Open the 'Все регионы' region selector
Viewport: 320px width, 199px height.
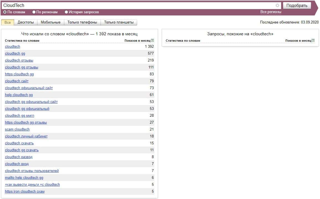click(x=271, y=12)
